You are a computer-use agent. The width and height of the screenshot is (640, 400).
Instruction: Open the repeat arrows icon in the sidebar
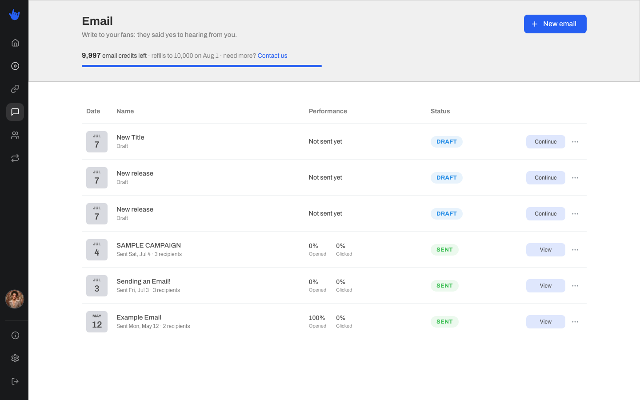point(15,158)
